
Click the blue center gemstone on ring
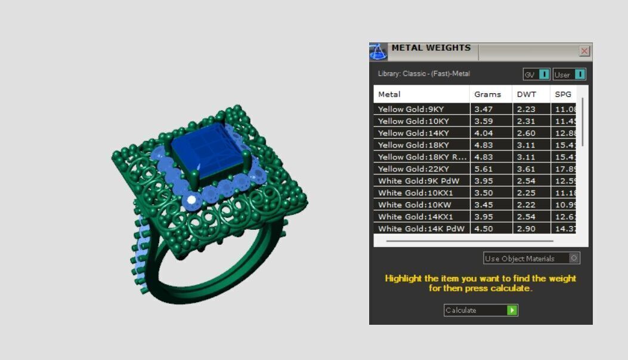tap(206, 150)
